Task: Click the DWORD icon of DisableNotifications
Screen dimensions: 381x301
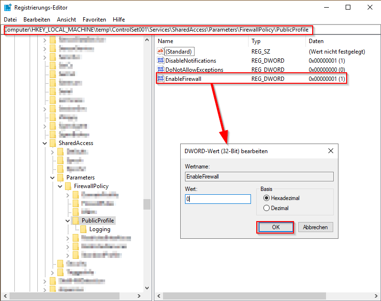Action: [160, 60]
